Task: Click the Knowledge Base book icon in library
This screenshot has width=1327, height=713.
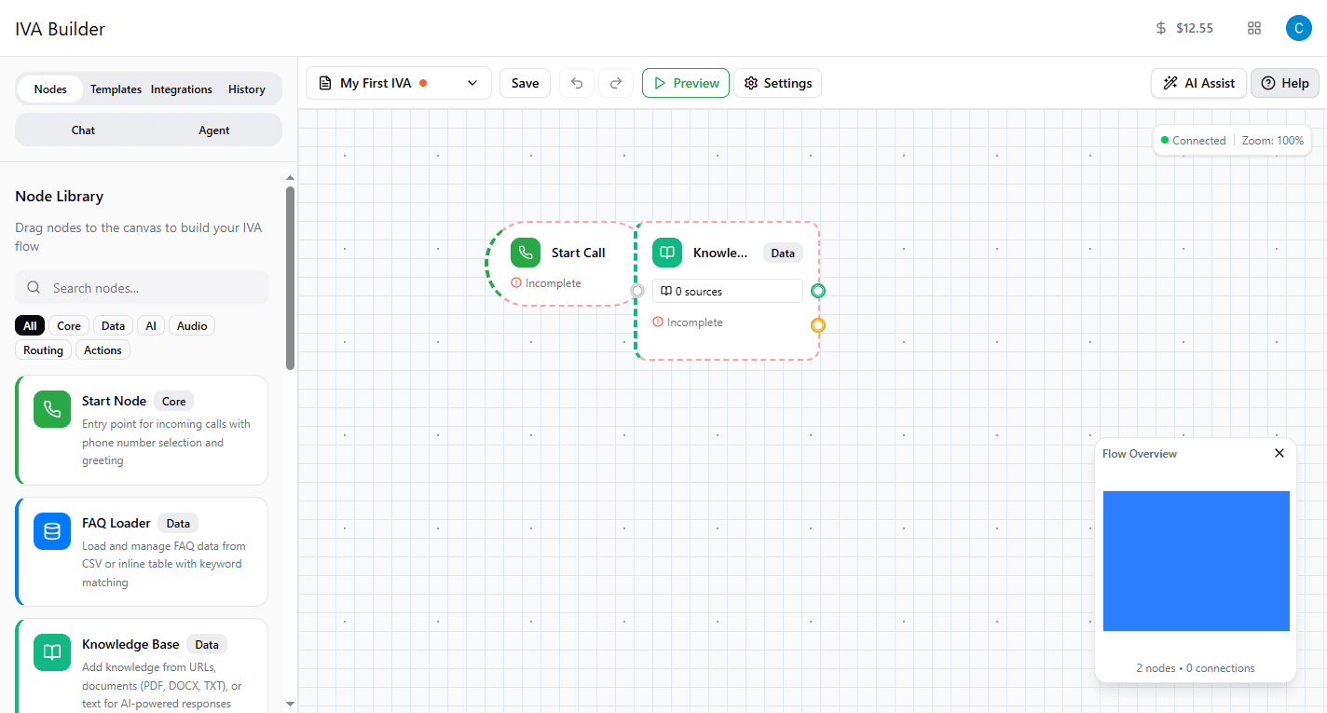Action: click(51, 652)
